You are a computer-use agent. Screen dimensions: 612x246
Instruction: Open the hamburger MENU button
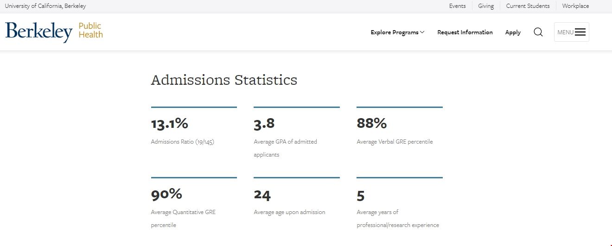point(571,32)
